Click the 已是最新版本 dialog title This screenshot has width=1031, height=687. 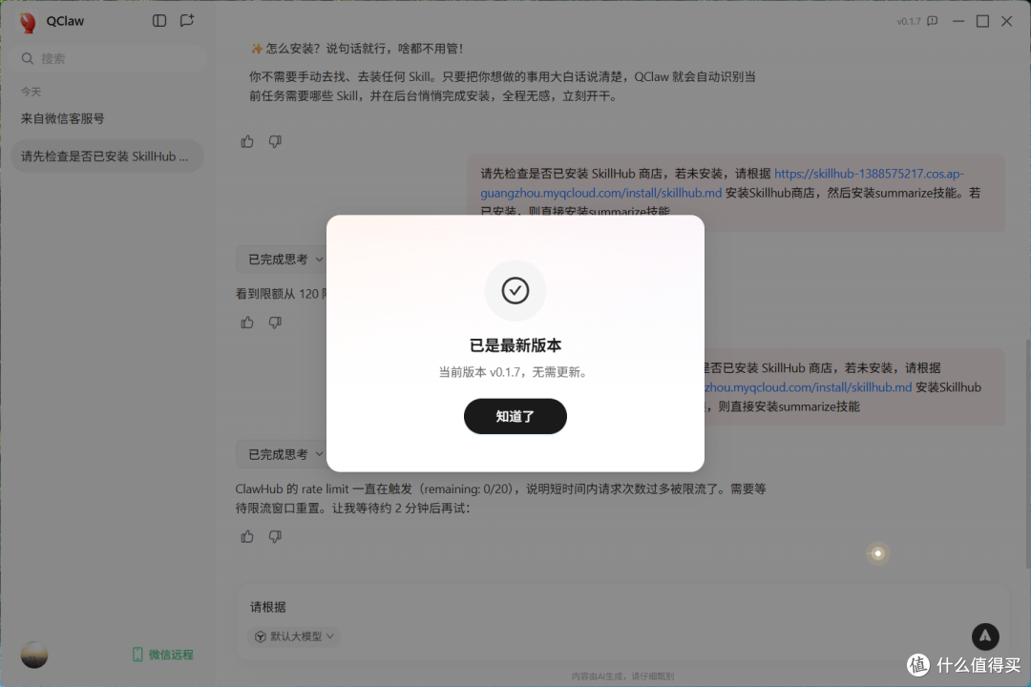(x=515, y=345)
